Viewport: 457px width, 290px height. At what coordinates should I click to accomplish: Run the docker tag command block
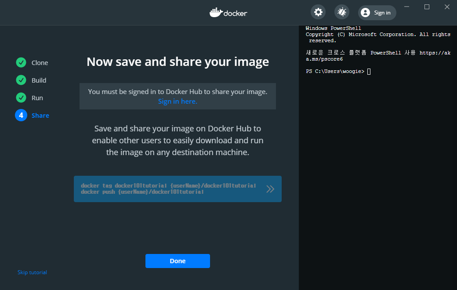178,189
